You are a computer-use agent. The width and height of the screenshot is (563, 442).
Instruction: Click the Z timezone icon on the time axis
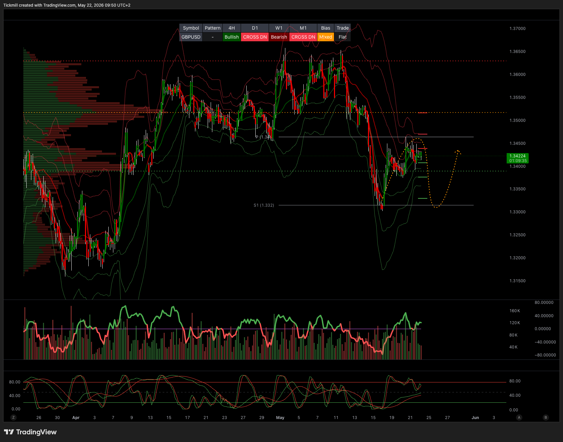13,417
